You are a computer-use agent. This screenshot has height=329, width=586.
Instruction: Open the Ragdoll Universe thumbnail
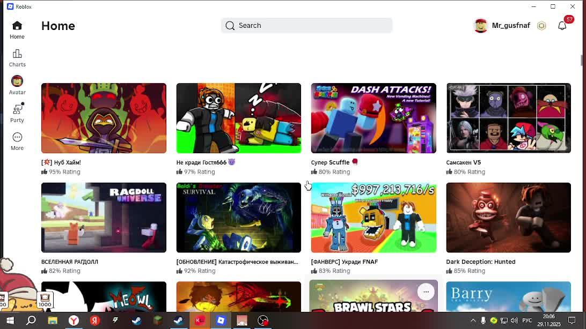(x=104, y=218)
